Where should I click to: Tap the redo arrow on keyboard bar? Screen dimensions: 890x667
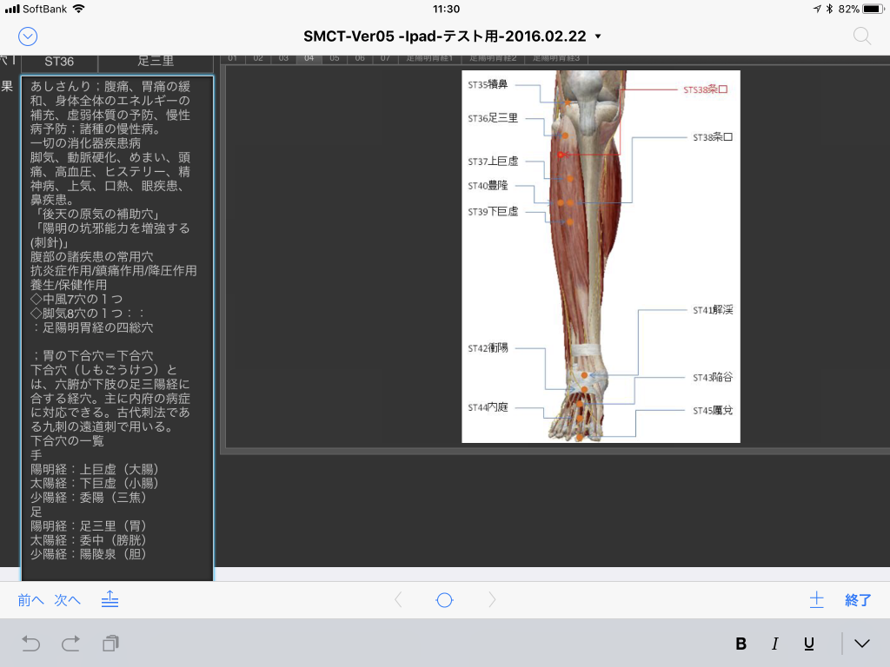tap(70, 644)
